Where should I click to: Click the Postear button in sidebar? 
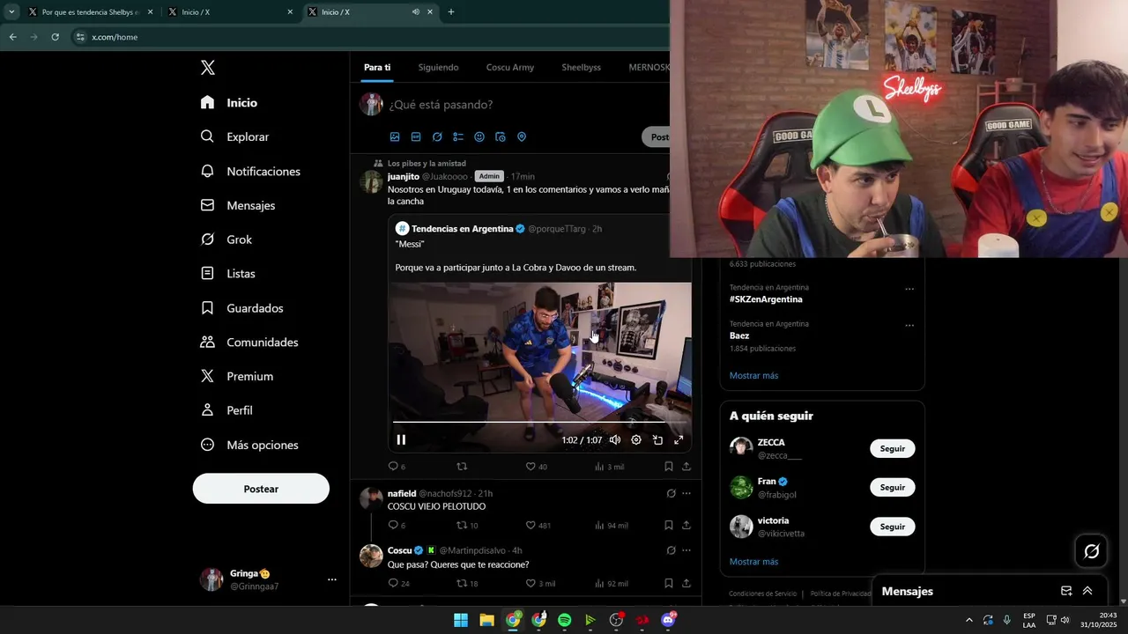(261, 489)
